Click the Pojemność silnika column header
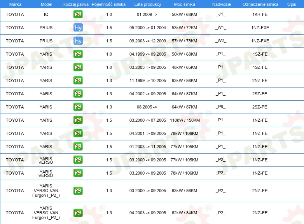 coord(108,4)
